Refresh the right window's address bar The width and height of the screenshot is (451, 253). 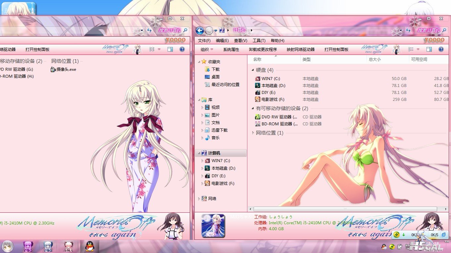[x=408, y=30]
